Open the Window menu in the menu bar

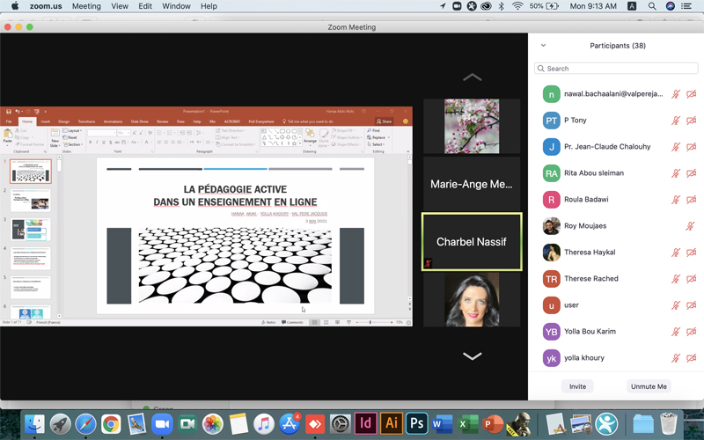(x=176, y=6)
